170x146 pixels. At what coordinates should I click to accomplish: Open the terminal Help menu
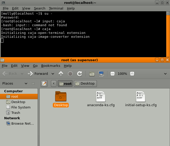[x=71, y=8]
